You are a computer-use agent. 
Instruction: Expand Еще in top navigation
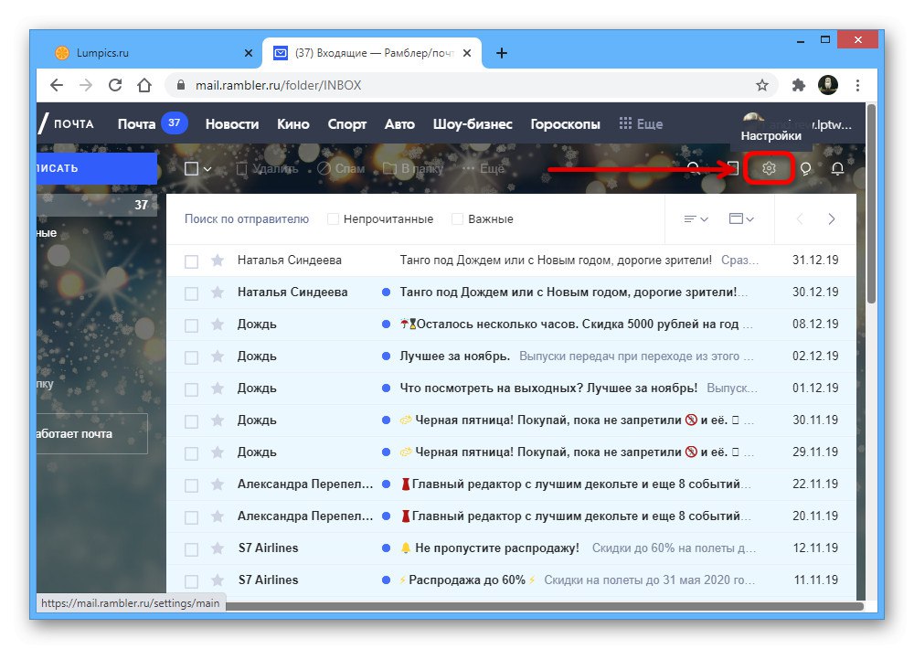(642, 124)
